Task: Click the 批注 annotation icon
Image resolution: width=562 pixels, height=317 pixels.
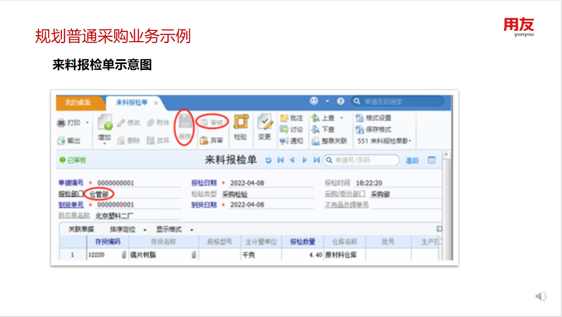Action: tap(284, 118)
